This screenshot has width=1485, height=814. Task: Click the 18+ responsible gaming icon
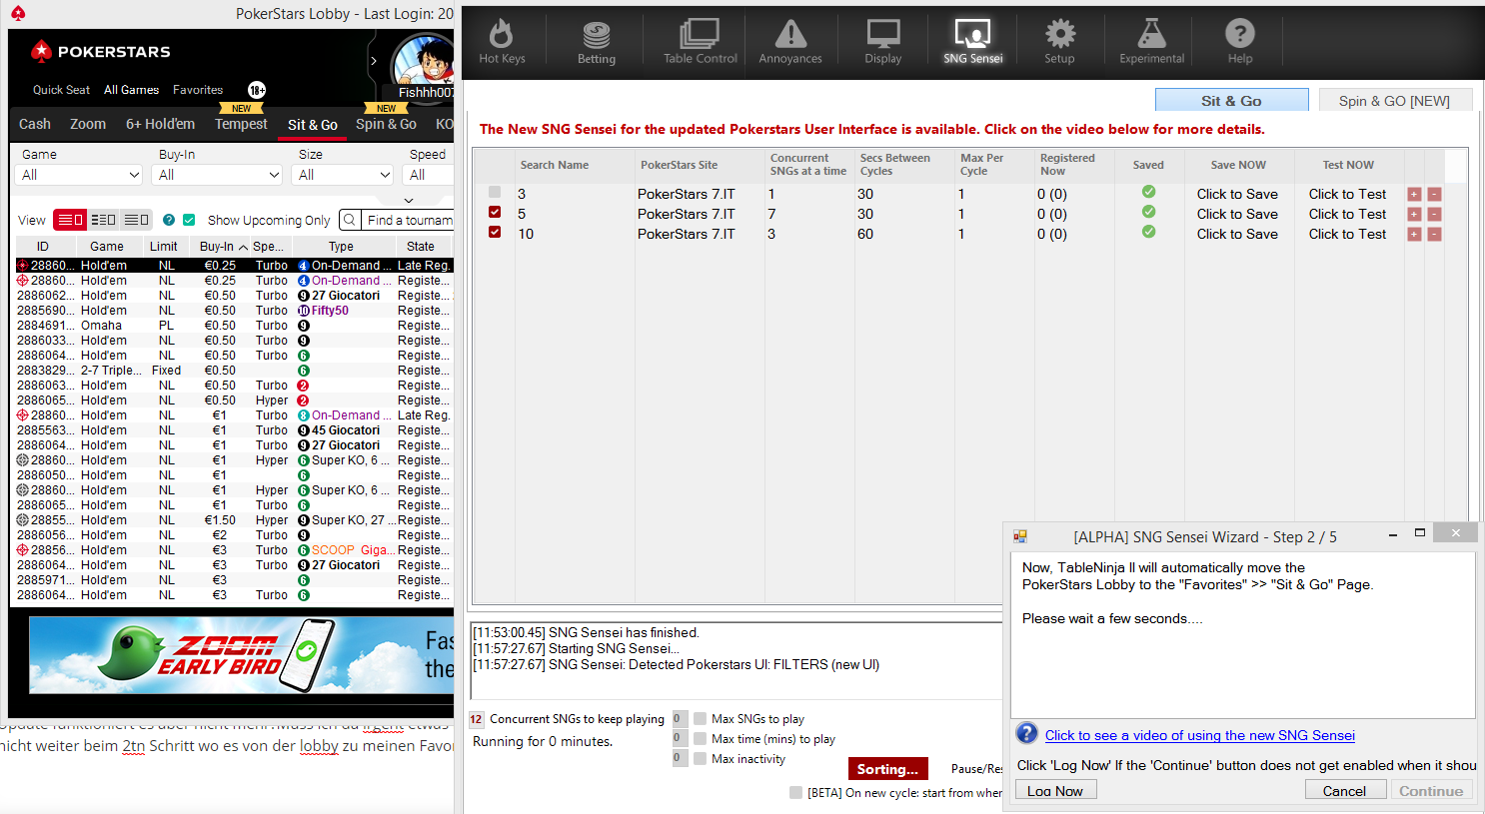tap(257, 90)
